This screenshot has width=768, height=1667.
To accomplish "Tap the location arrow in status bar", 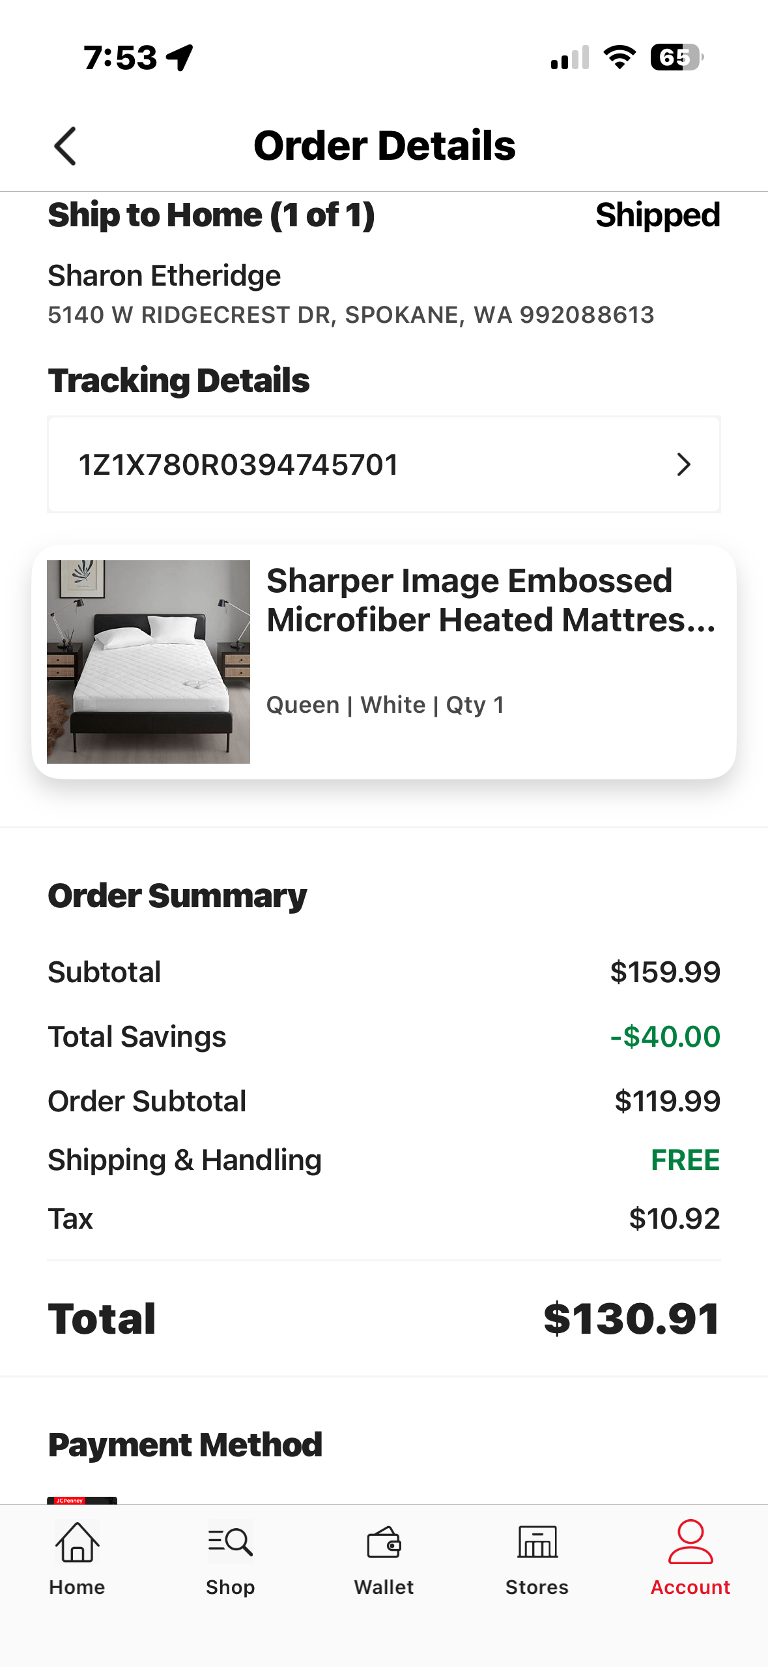I will tap(180, 57).
